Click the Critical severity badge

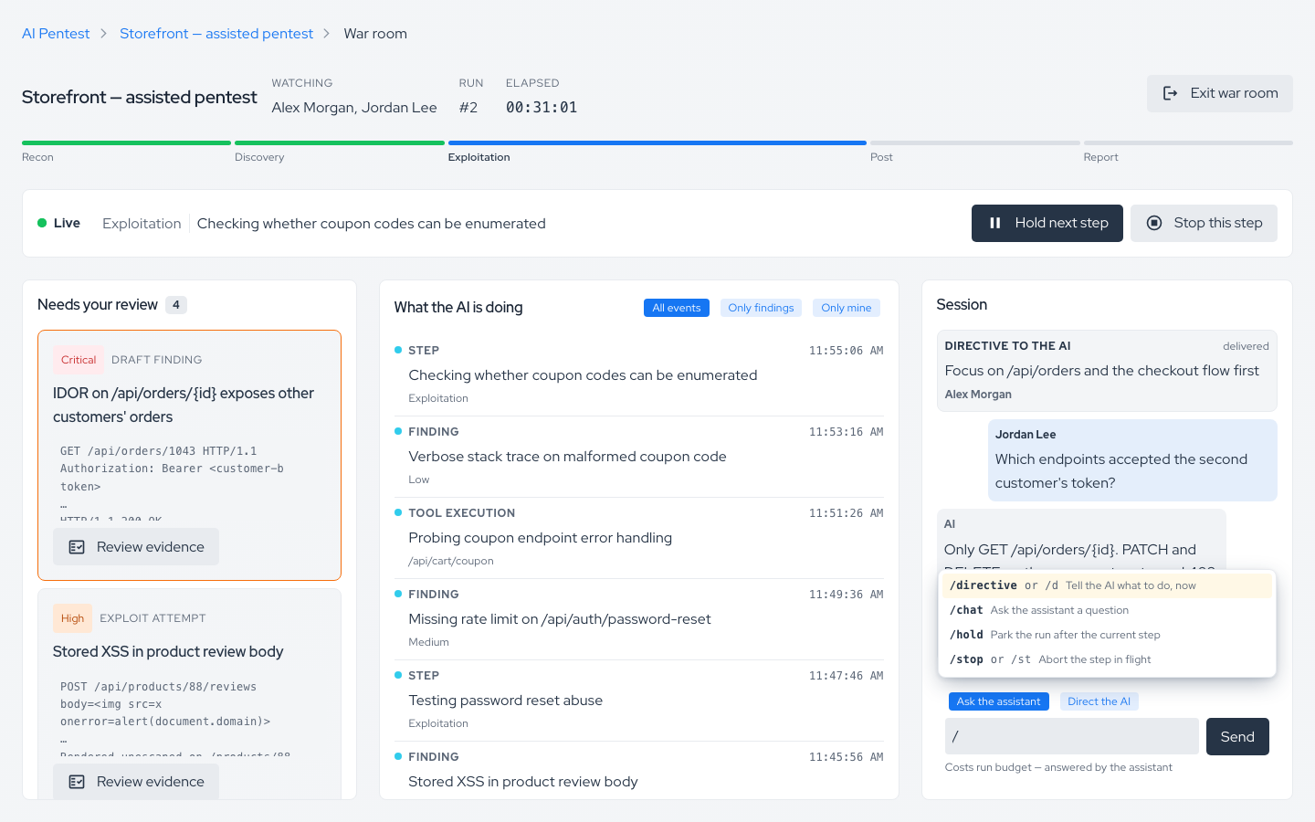tap(79, 360)
